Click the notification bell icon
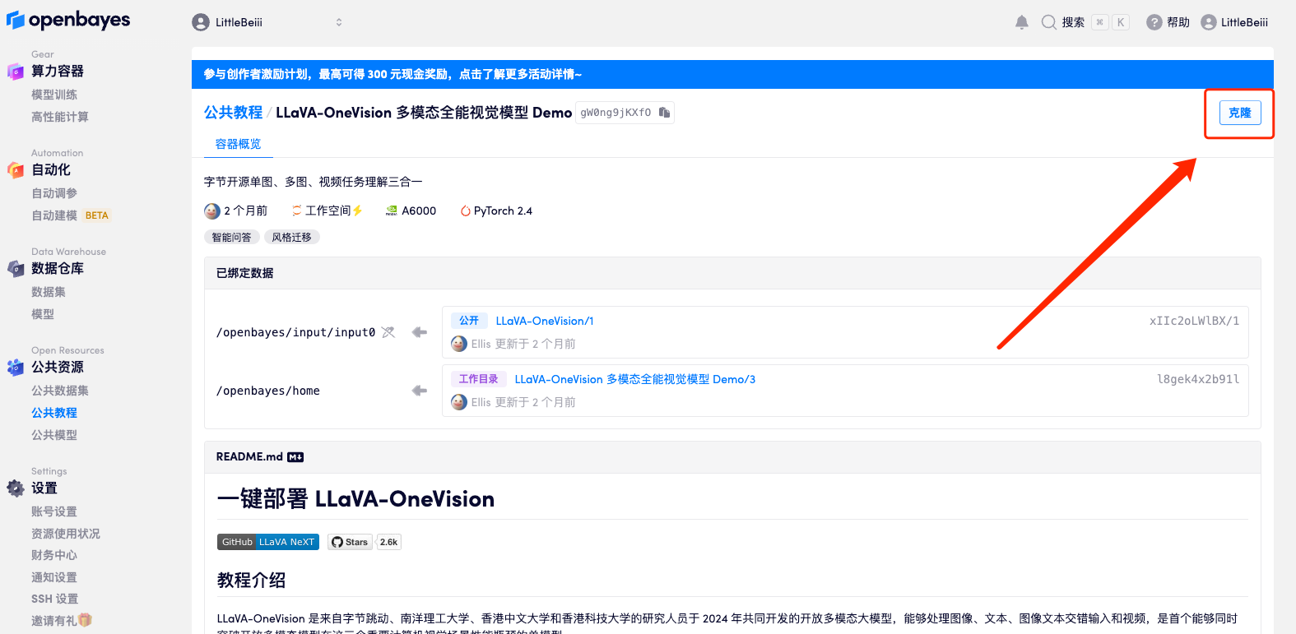Screen dimensions: 1296x634 tap(1021, 22)
